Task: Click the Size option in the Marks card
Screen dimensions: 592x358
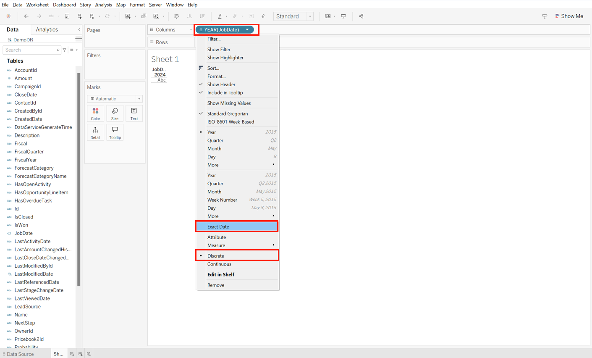Action: point(115,113)
